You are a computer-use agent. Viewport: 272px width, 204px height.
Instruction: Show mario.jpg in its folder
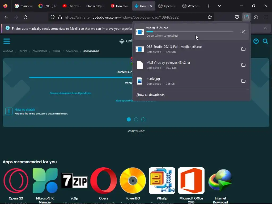[x=243, y=81]
